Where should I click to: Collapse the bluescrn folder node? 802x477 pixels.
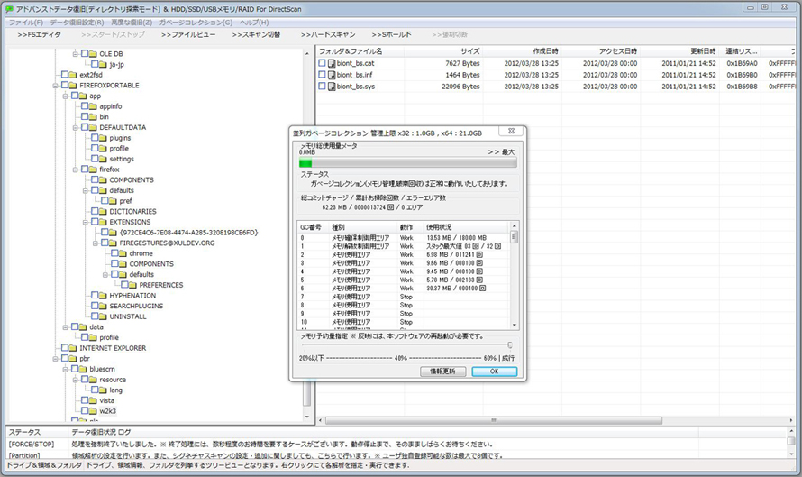pyautogui.click(x=66, y=369)
